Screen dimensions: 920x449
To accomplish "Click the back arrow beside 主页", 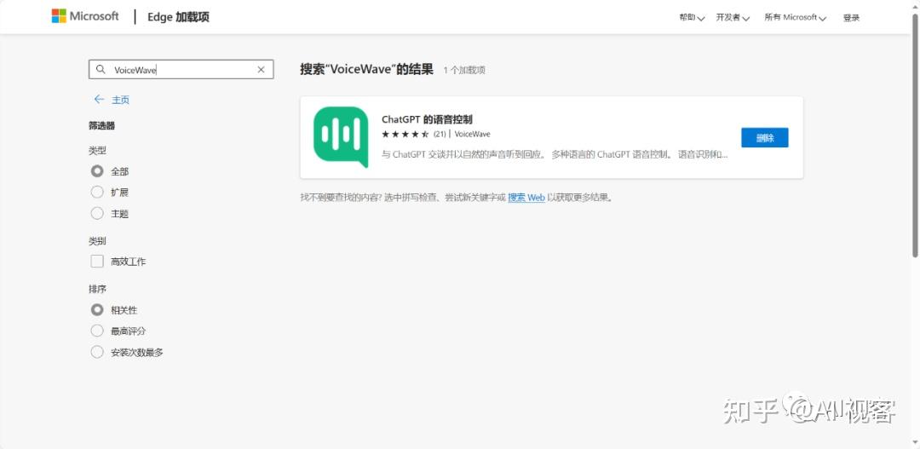I will [x=99, y=99].
